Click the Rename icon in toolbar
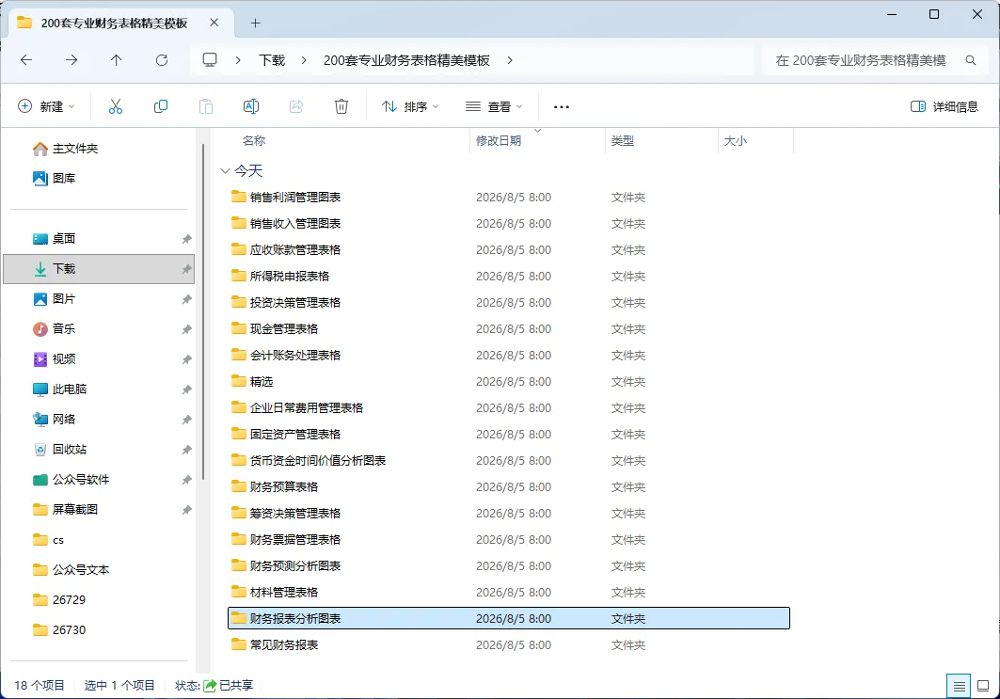The height and width of the screenshot is (699, 1000). pos(251,106)
